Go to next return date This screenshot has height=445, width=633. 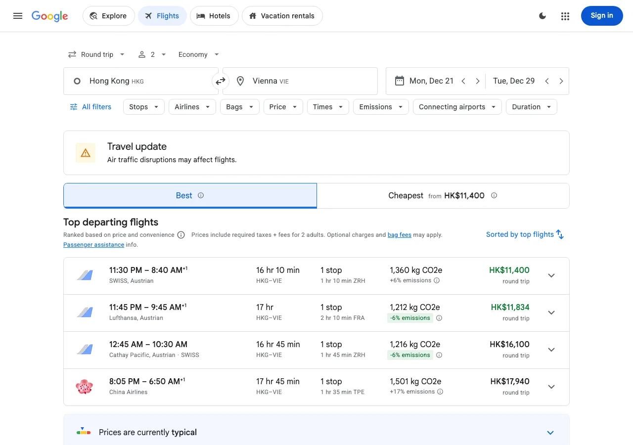tap(561, 81)
